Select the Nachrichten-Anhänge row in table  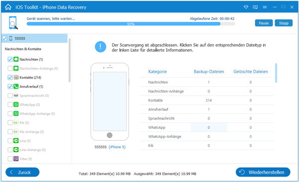pos(207,91)
